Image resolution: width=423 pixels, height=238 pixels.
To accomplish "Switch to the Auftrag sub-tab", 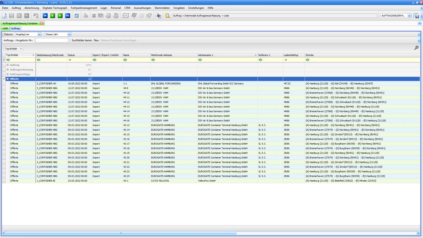I will coord(16,28).
